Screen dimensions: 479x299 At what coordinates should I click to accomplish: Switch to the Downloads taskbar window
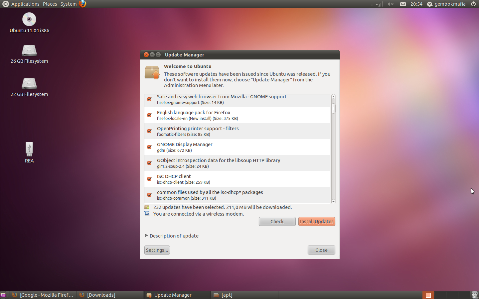(110, 295)
